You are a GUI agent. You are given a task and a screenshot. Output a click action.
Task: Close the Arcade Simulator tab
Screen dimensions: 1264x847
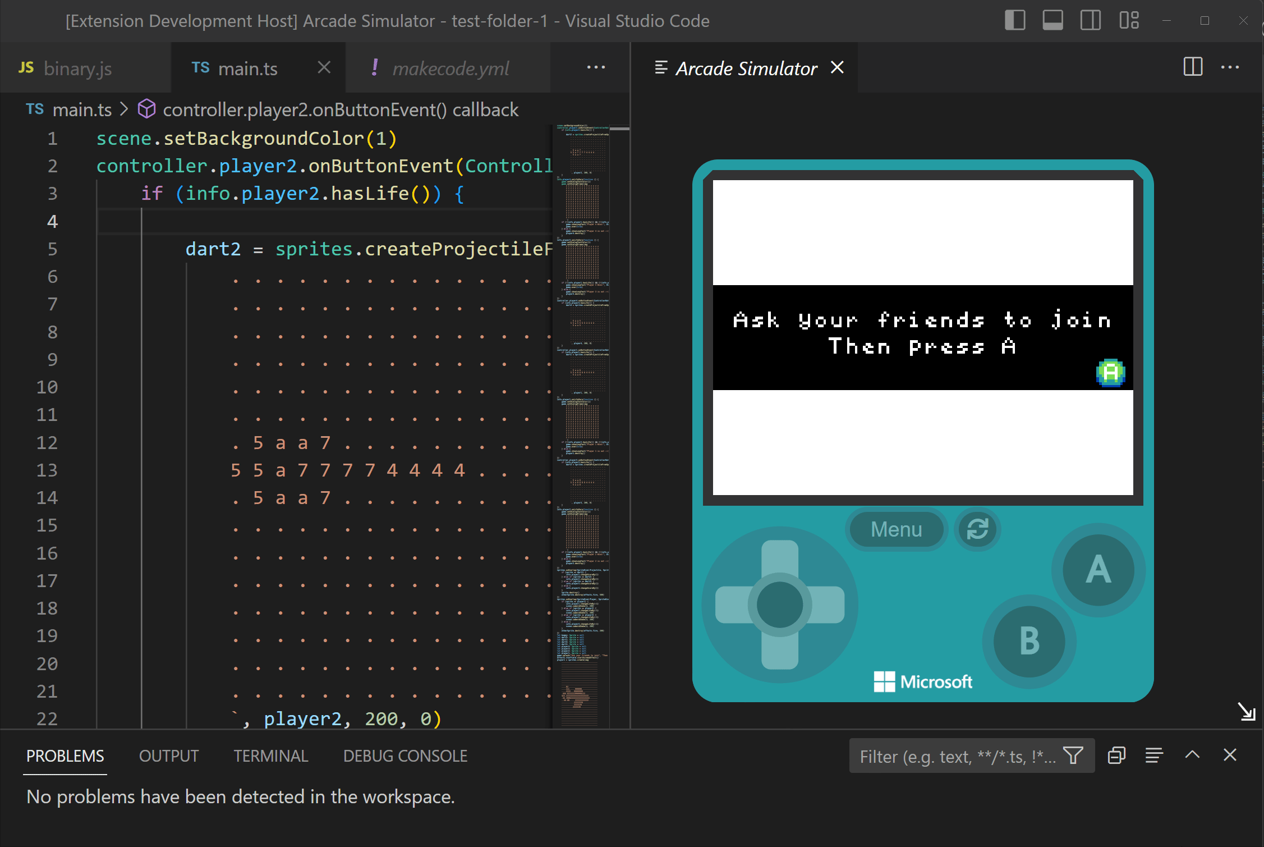pyautogui.click(x=837, y=68)
